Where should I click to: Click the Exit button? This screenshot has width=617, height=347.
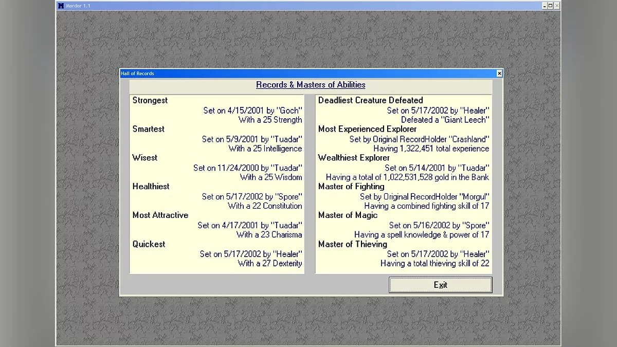point(440,285)
